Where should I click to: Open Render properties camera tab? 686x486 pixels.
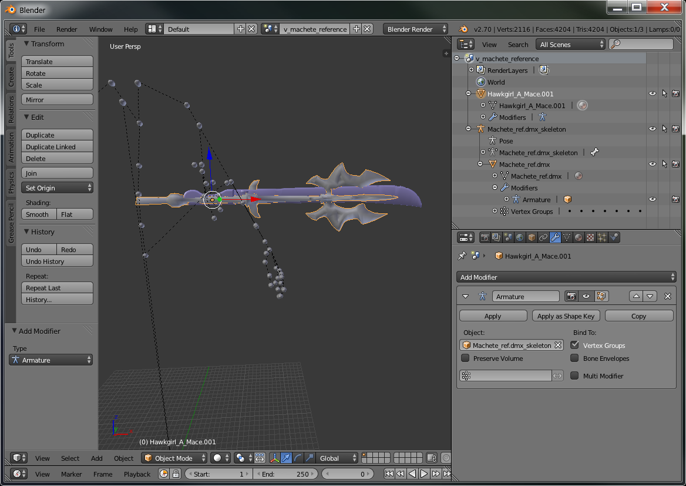point(485,237)
